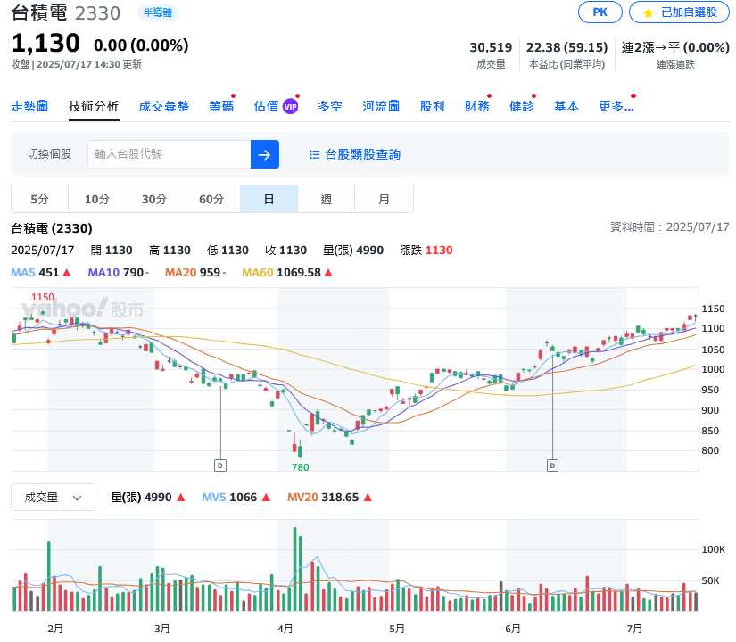Click the 22.38 (59.15) 本益比 value

click(x=567, y=47)
